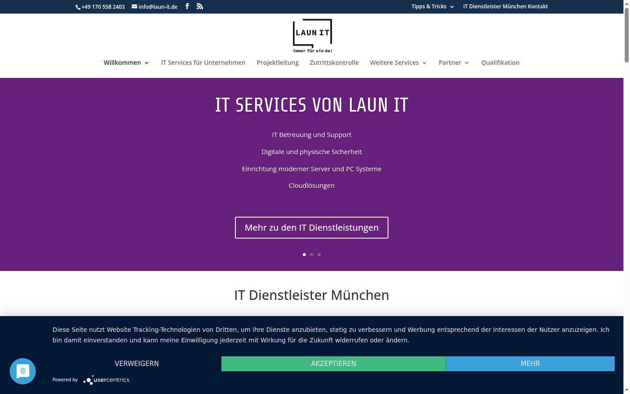Select the first slider dot

[x=304, y=254]
